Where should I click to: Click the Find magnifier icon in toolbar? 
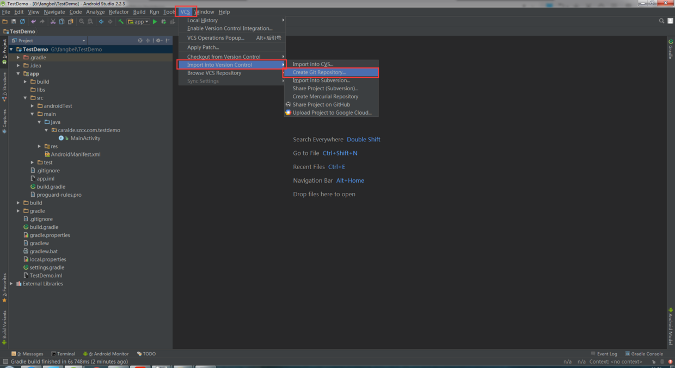tap(82, 22)
